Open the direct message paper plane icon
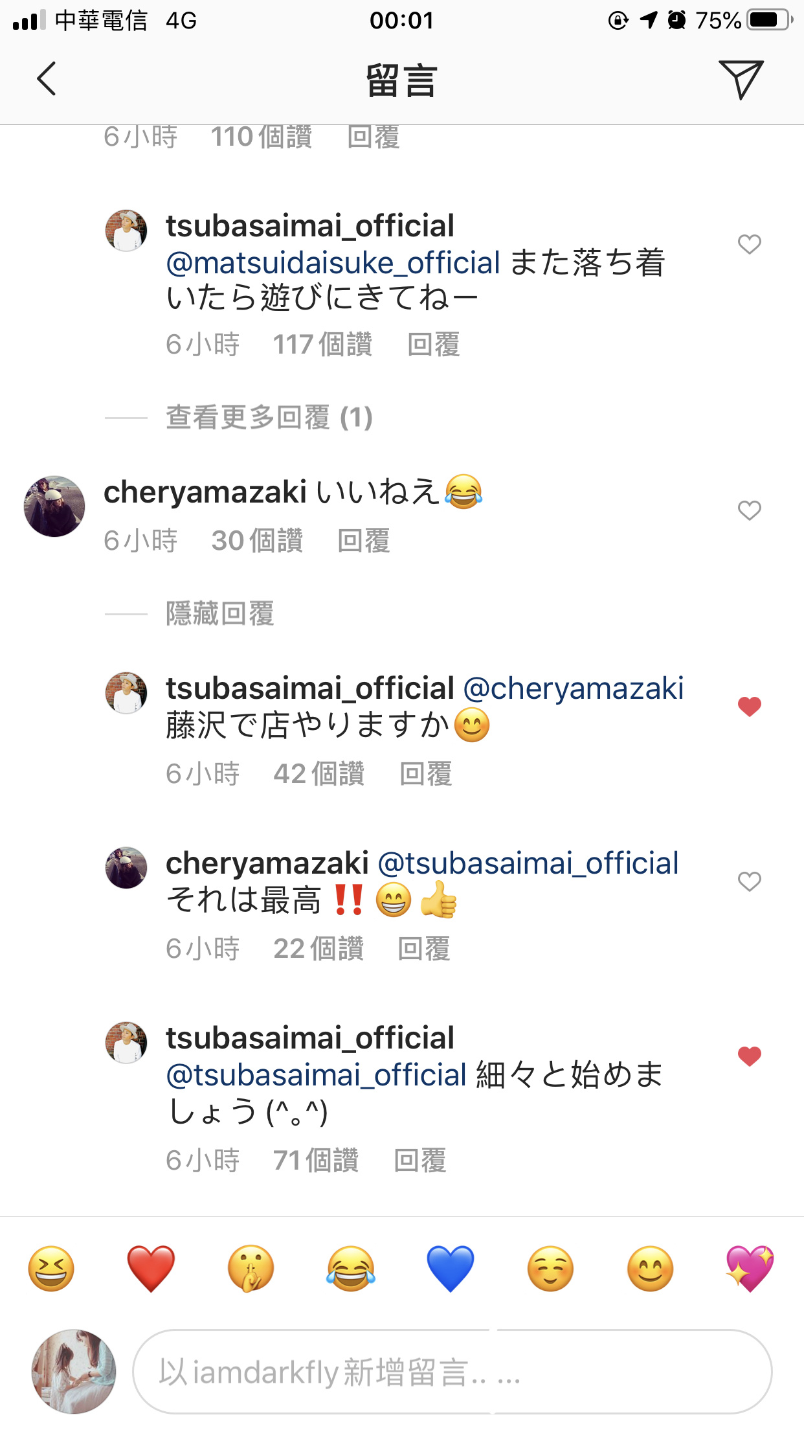The width and height of the screenshot is (804, 1430). pyautogui.click(x=741, y=79)
